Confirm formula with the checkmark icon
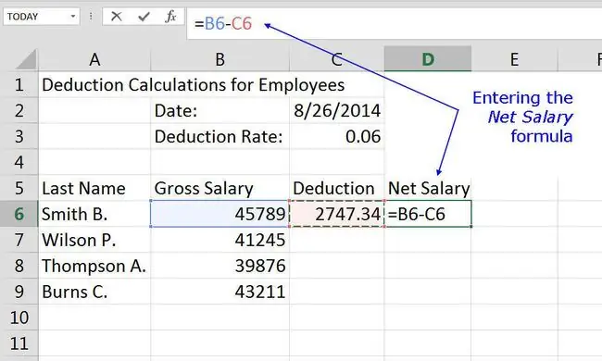Image resolution: width=602 pixels, height=361 pixels. click(144, 17)
